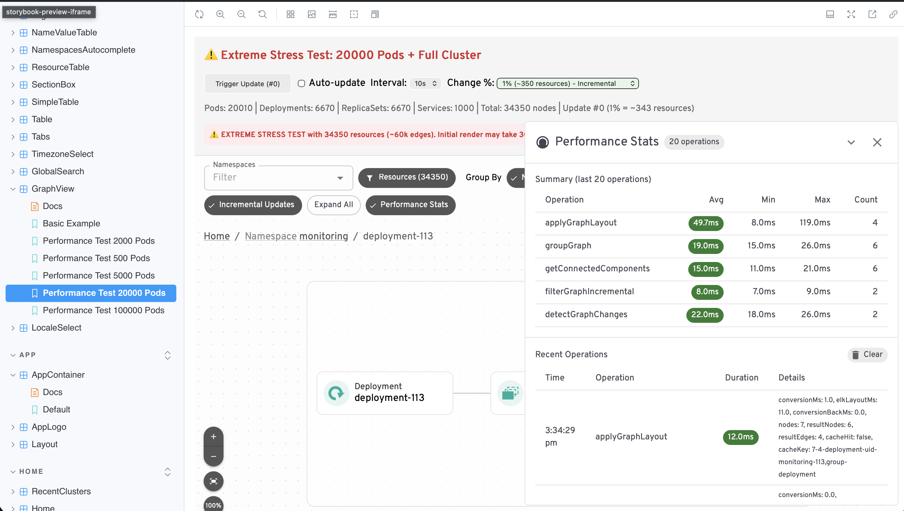Click the fit-to-view graph control button
This screenshot has width=904, height=511.
pyautogui.click(x=213, y=481)
